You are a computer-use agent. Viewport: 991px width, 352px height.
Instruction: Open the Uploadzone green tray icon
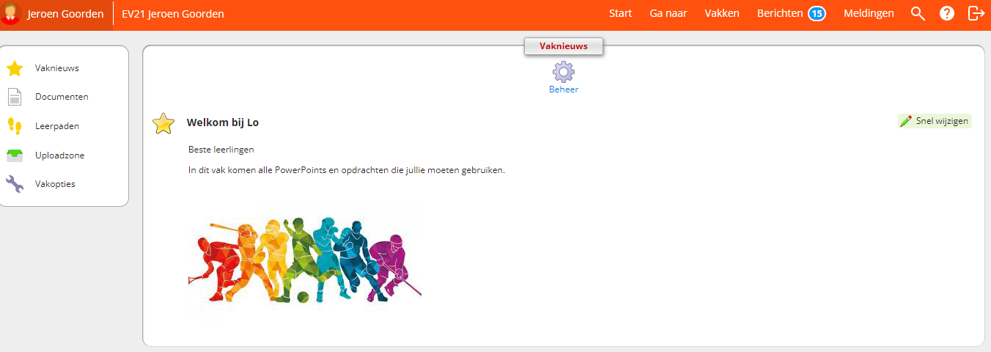15,155
